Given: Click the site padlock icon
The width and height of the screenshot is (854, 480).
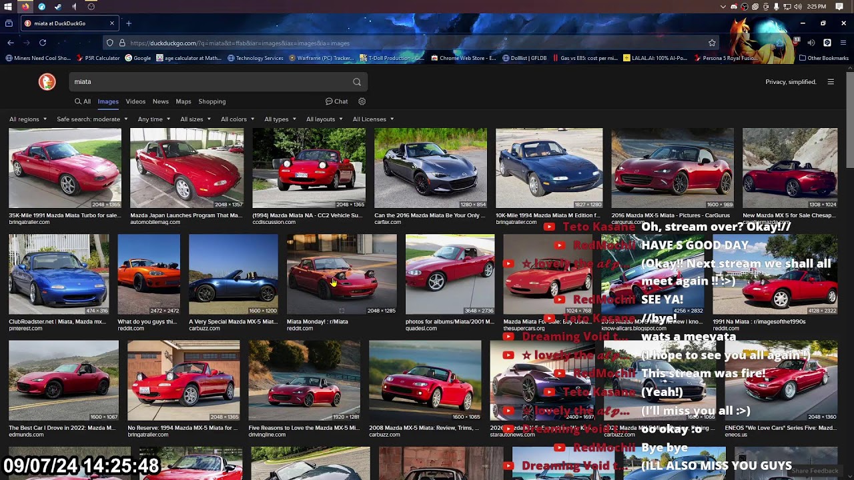Looking at the screenshot, I should point(122,43).
